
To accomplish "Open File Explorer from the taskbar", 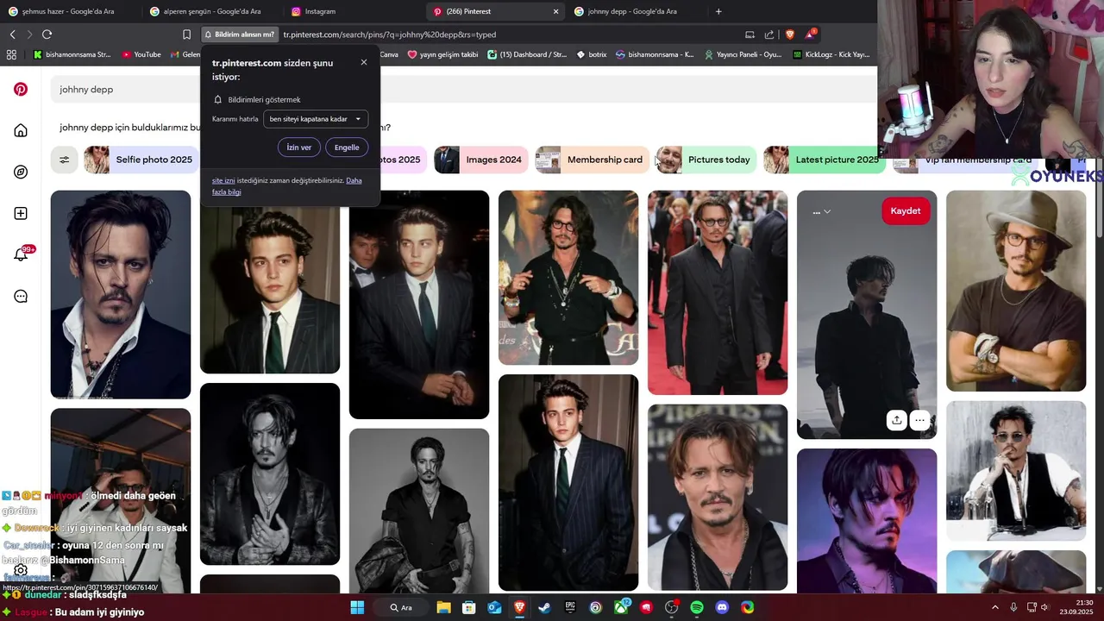I will (443, 607).
